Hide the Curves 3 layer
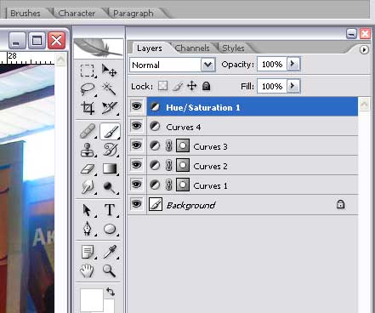Screen dimensions: 375x313 click(136, 145)
